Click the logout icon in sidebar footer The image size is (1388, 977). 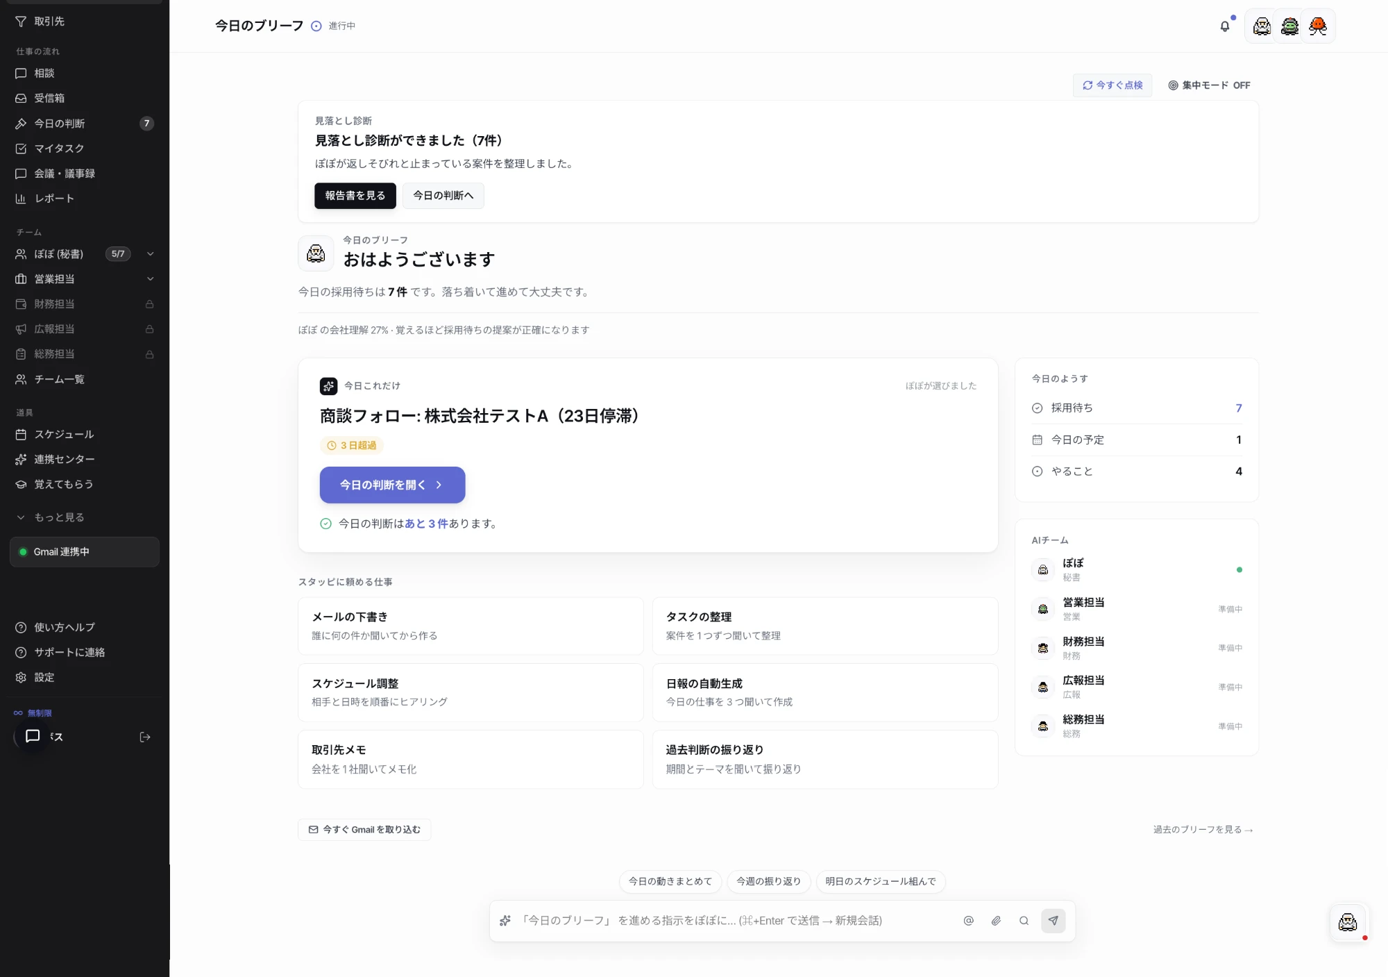tap(145, 737)
